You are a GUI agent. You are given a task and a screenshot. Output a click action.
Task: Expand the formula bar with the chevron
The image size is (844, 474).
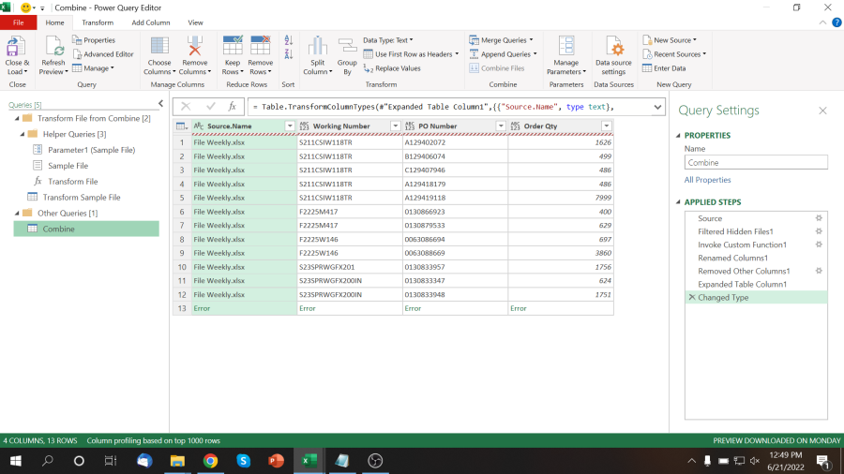coord(657,107)
